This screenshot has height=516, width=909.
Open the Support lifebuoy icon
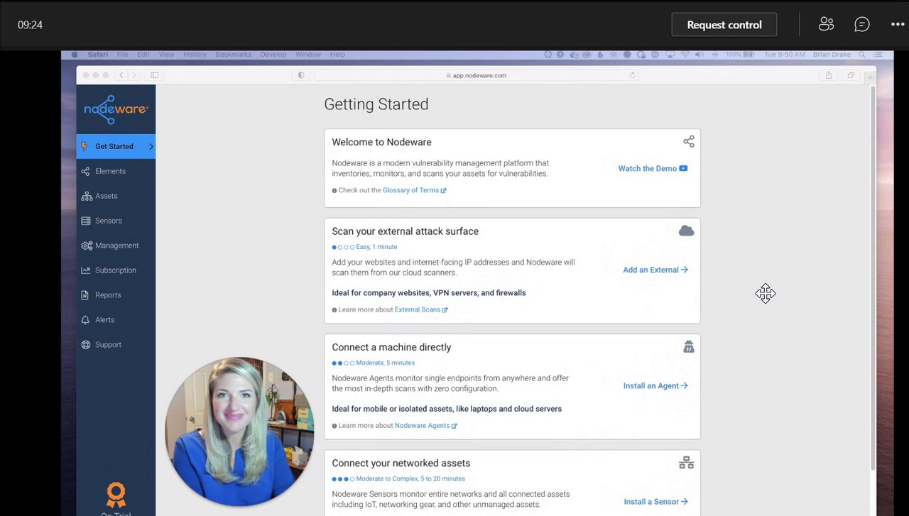86,345
